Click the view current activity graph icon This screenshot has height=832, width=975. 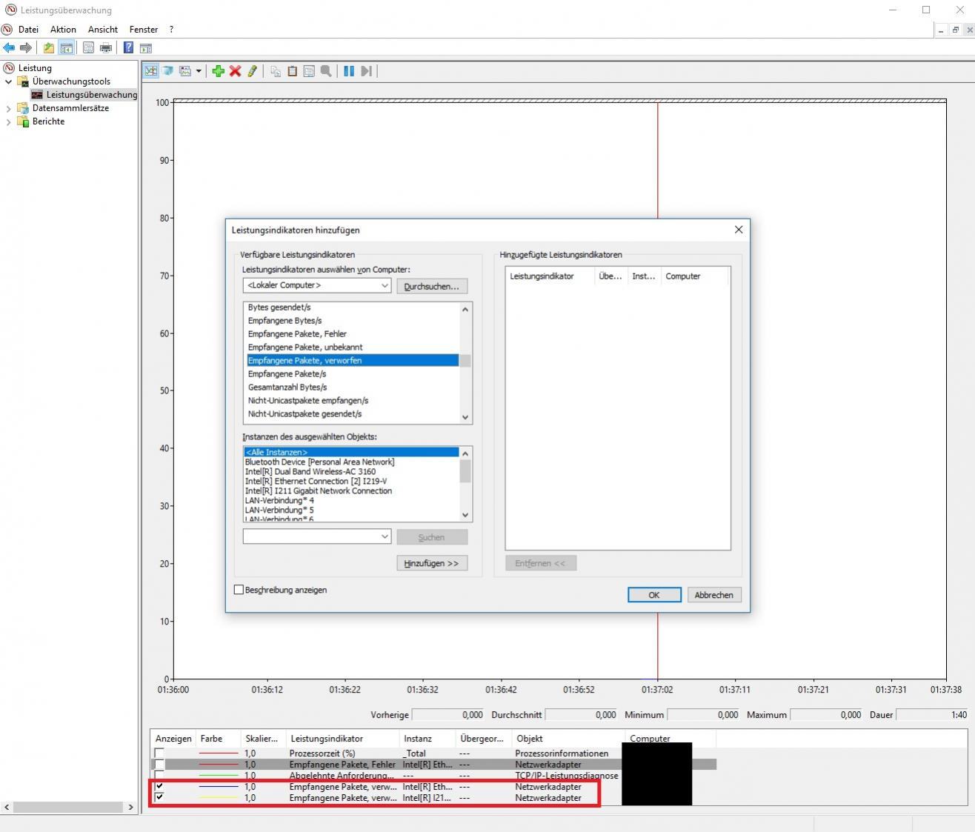point(151,71)
